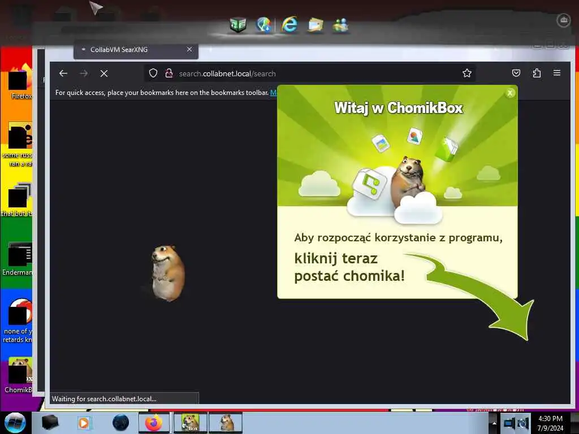Launch Windows Live Messenger from the dock

point(340,25)
